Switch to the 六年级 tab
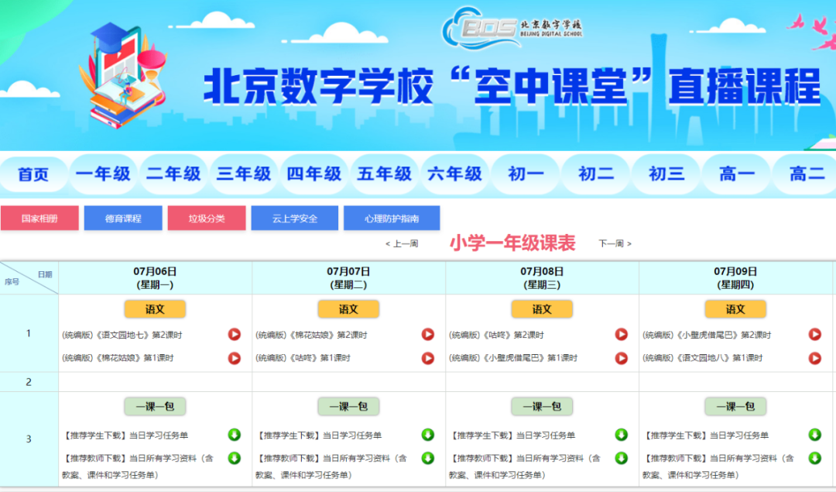Viewport: 836px width, 492px height. (x=454, y=174)
